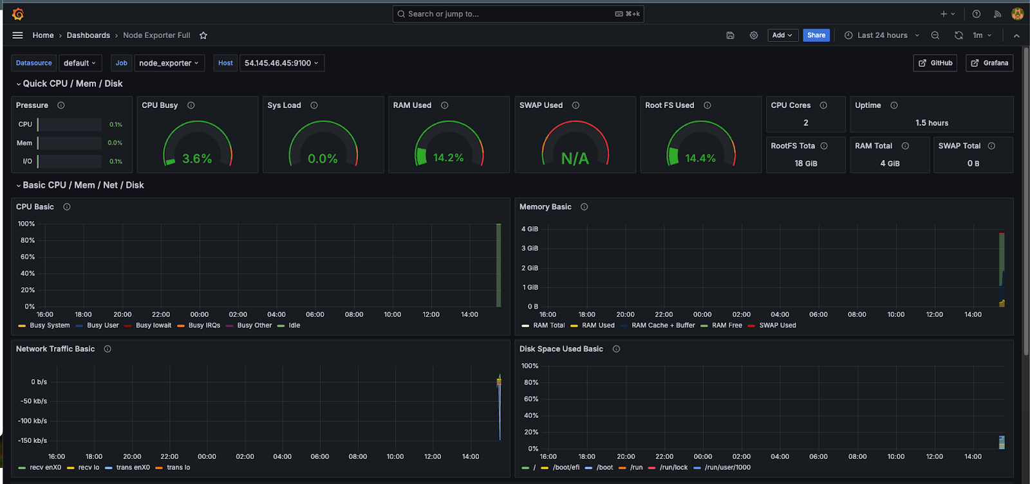The height and width of the screenshot is (484, 1030).
Task: Open the Host 54.145.46.45:9100 dropdown
Action: point(281,63)
